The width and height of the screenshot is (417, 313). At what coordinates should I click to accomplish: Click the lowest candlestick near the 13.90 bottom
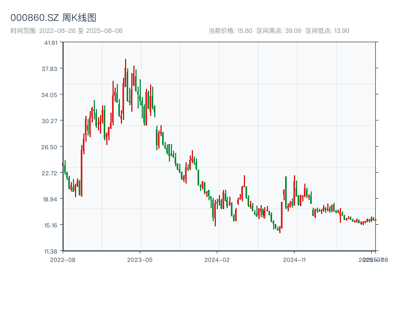pyautogui.click(x=280, y=230)
